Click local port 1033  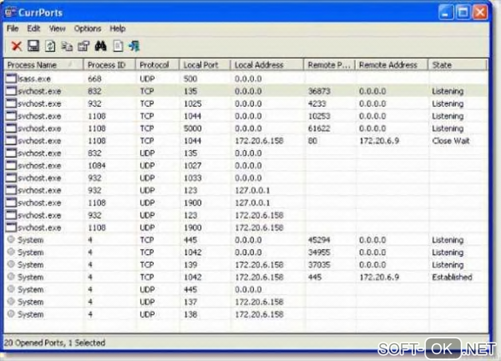coord(193,178)
